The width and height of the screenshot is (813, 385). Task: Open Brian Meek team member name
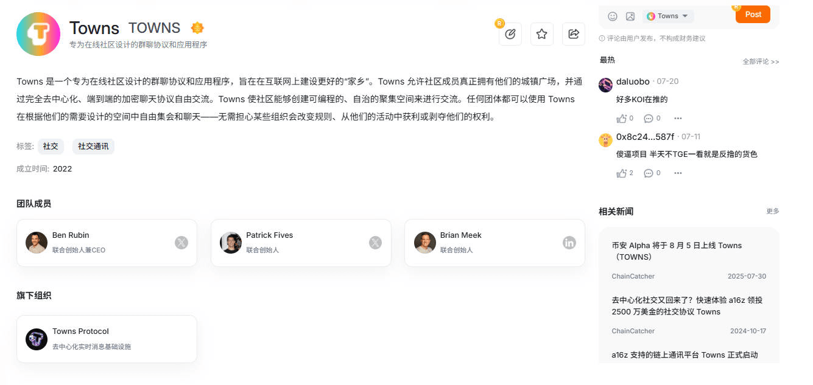(x=461, y=235)
